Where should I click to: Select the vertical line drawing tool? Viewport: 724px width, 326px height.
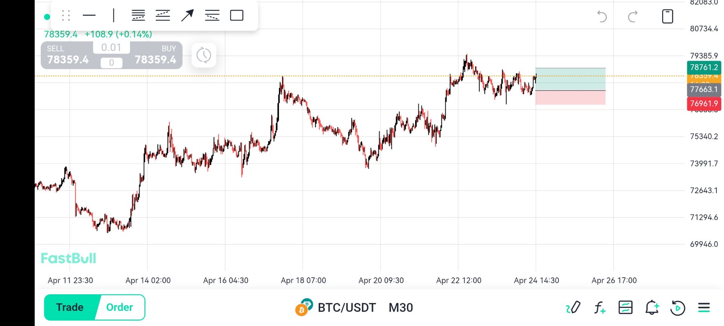pyautogui.click(x=114, y=15)
